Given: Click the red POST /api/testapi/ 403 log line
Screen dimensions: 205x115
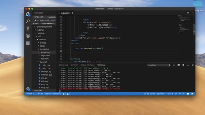Looking at the screenshot, I should 89,89.
